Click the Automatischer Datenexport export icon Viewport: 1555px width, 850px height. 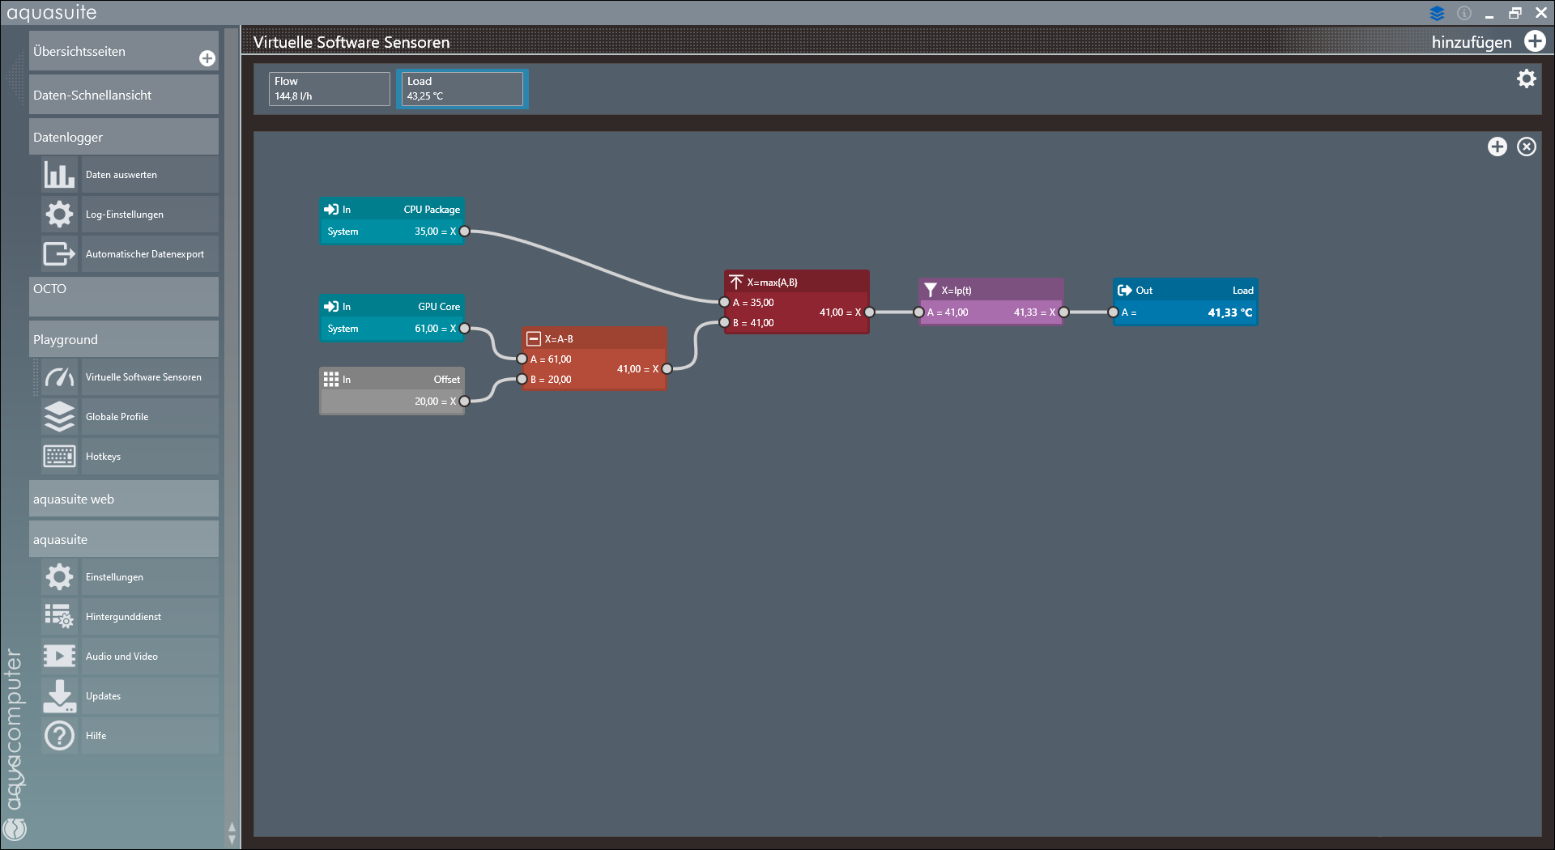tap(59, 254)
